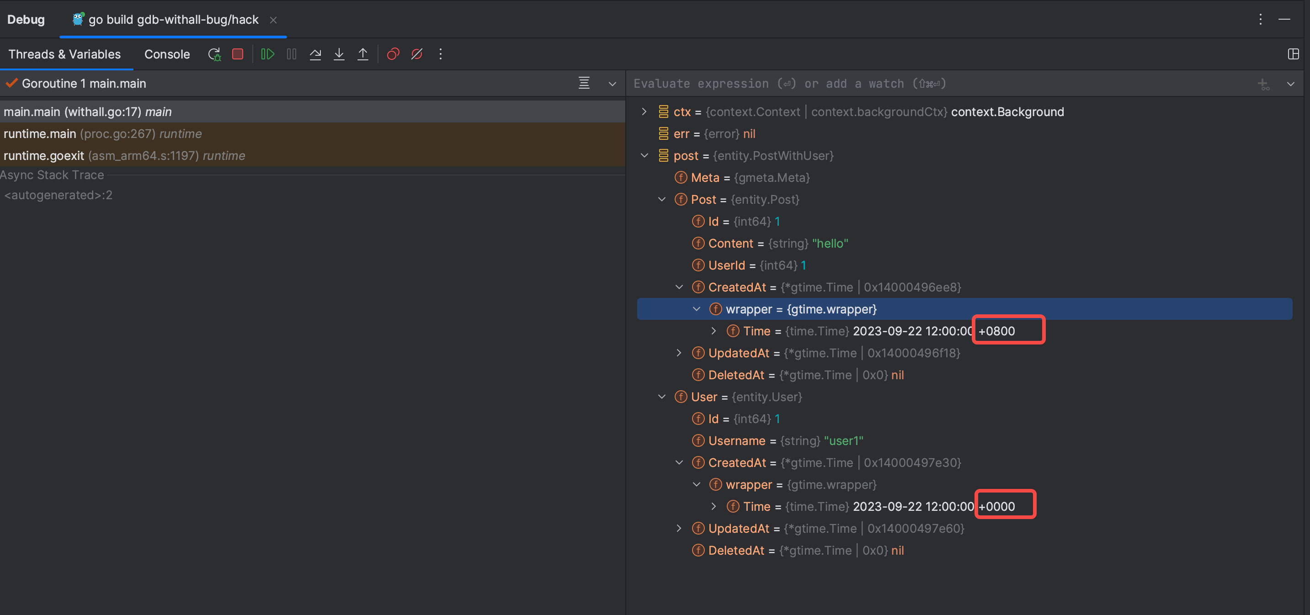
Task: Expand Time value ending +0800
Action: point(714,330)
